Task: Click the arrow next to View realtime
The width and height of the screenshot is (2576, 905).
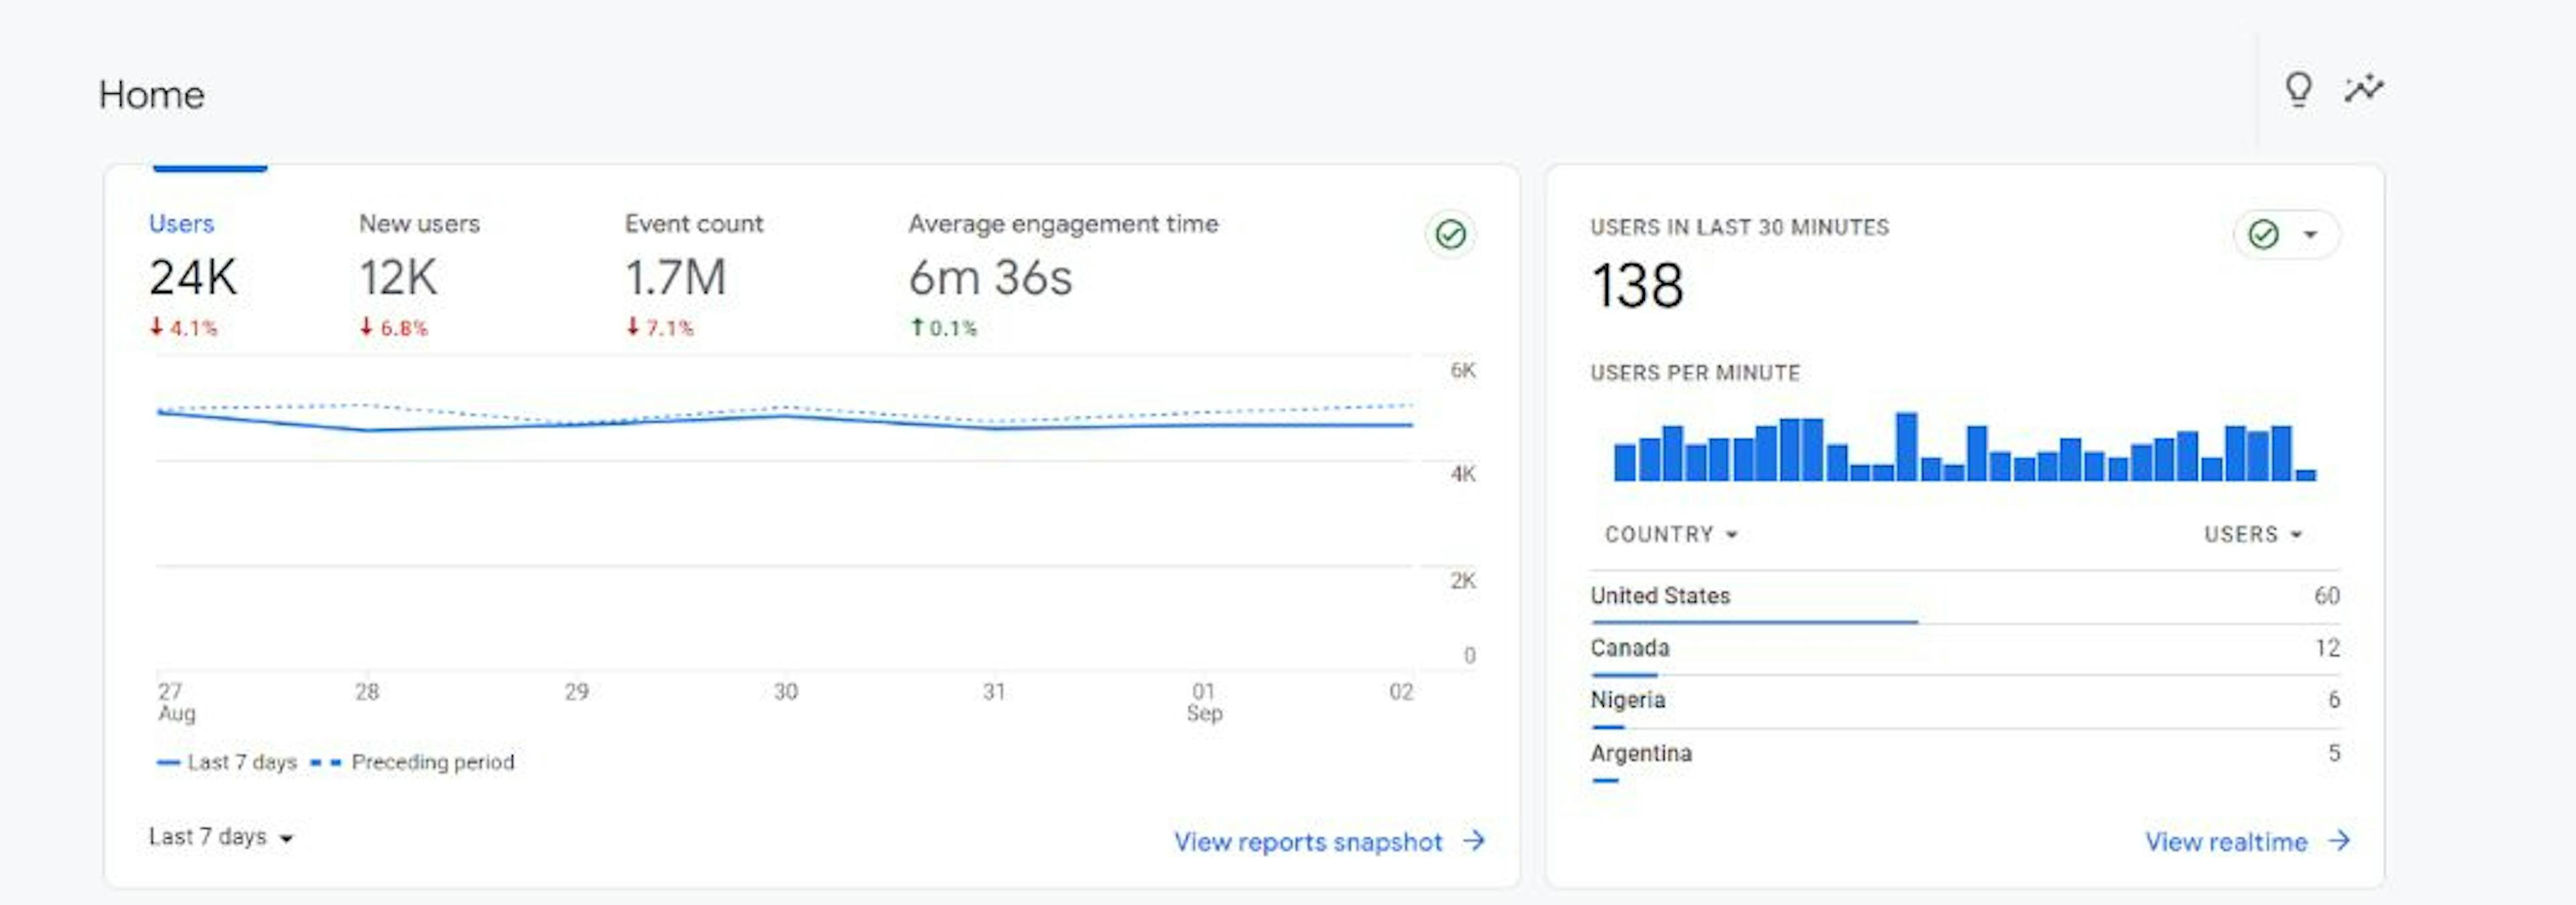Action: coord(2338,841)
